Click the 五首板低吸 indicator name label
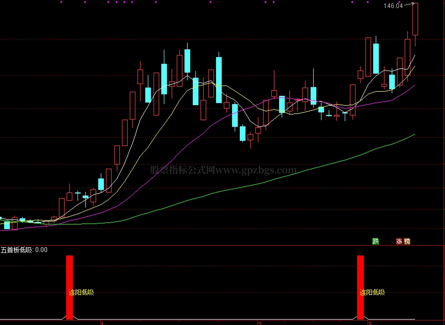 pyautogui.click(x=17, y=250)
